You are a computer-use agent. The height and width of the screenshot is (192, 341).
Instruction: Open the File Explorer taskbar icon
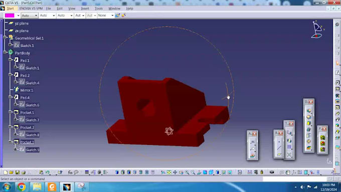[37, 187]
